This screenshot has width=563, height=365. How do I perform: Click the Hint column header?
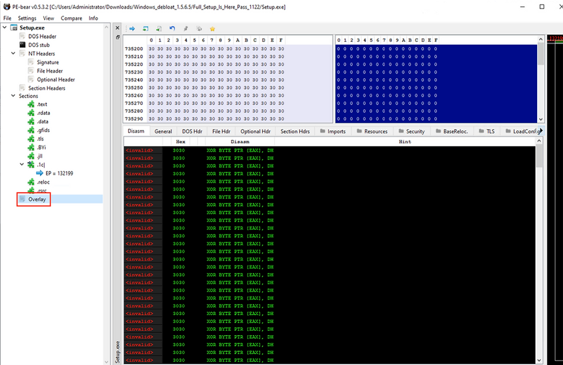coord(404,141)
